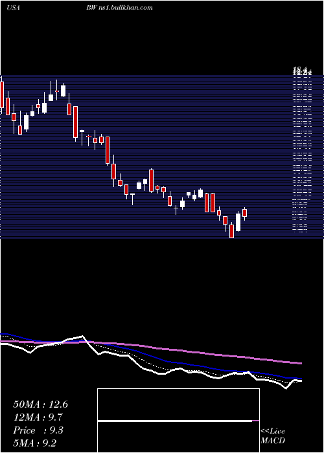Click the MACD panel box
Screen dimensions: 324x453
coord(178,421)
